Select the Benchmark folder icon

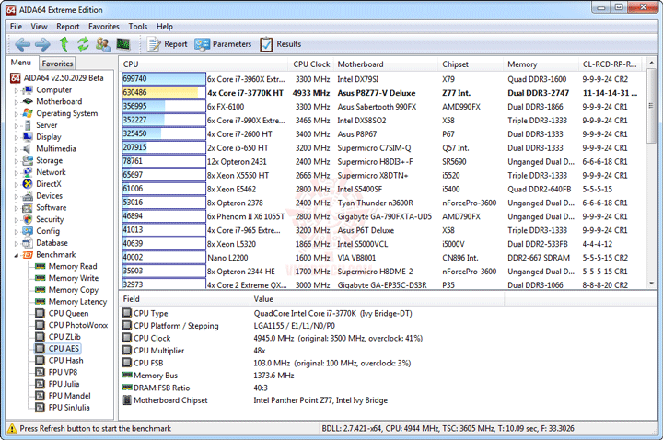28,254
